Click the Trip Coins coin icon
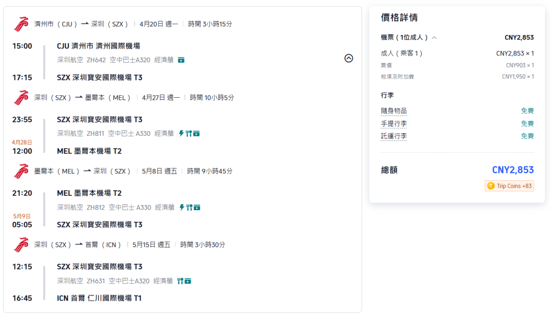Image resolution: width=550 pixels, height=316 pixels. click(490, 186)
